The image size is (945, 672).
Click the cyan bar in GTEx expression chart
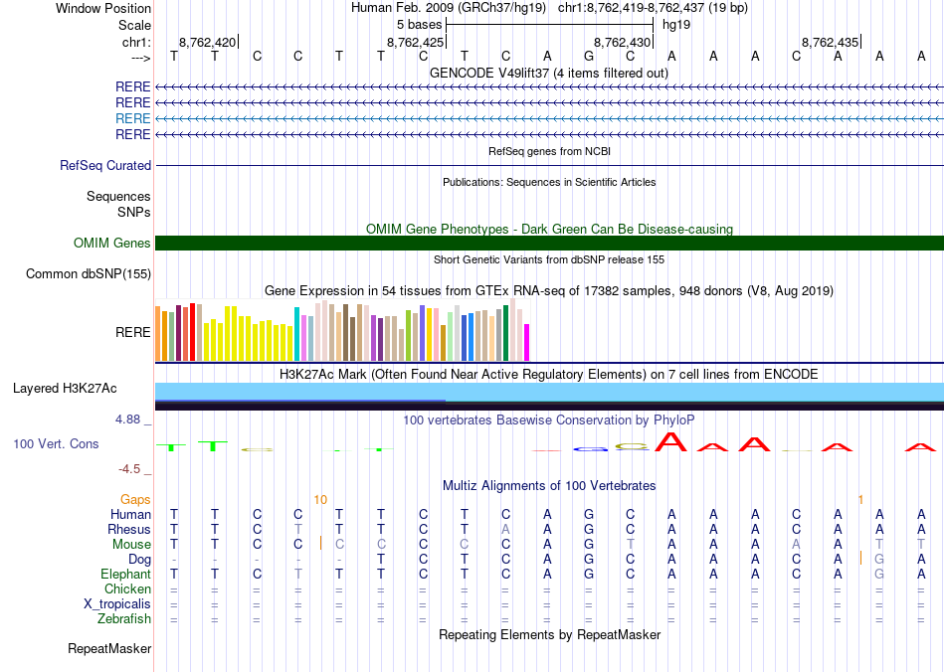pyautogui.click(x=296, y=334)
